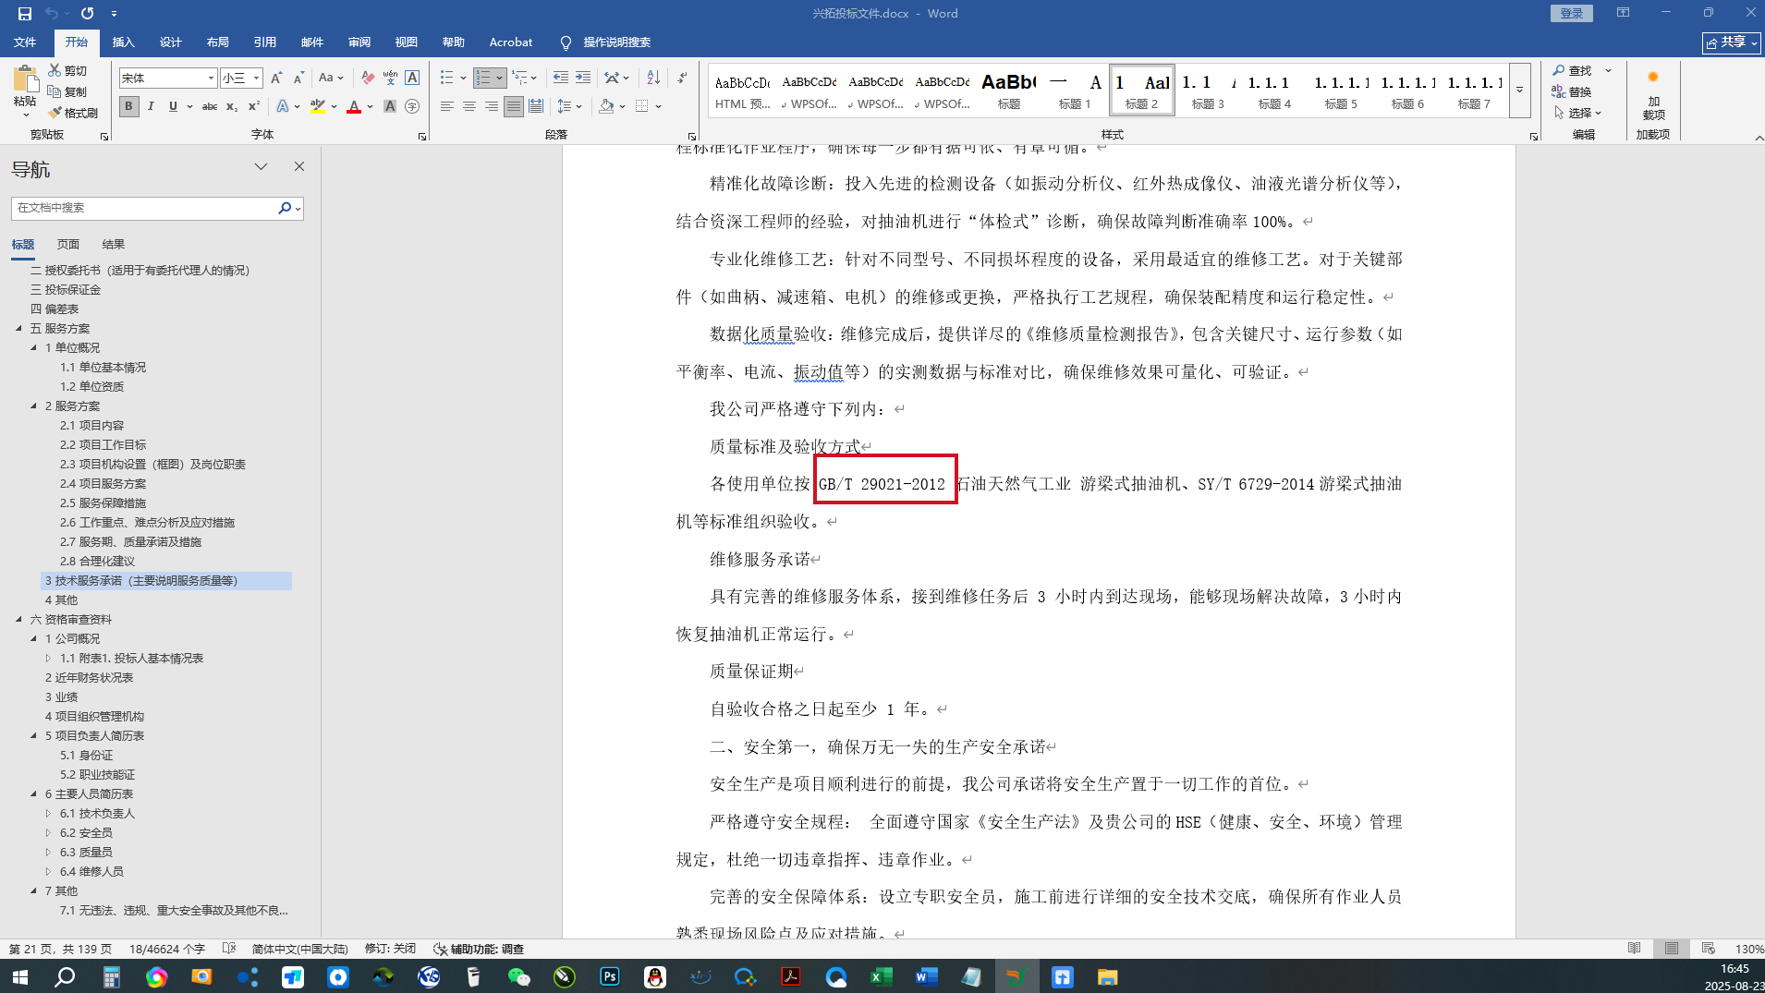
Task: Apply yellow text highlight color
Action: click(x=318, y=107)
